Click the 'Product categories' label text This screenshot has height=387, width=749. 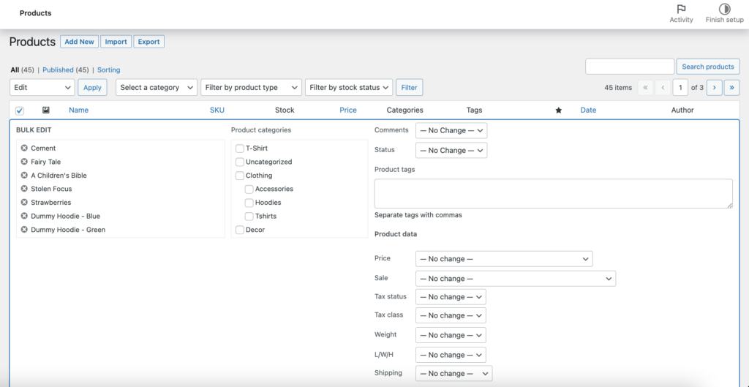(261, 129)
